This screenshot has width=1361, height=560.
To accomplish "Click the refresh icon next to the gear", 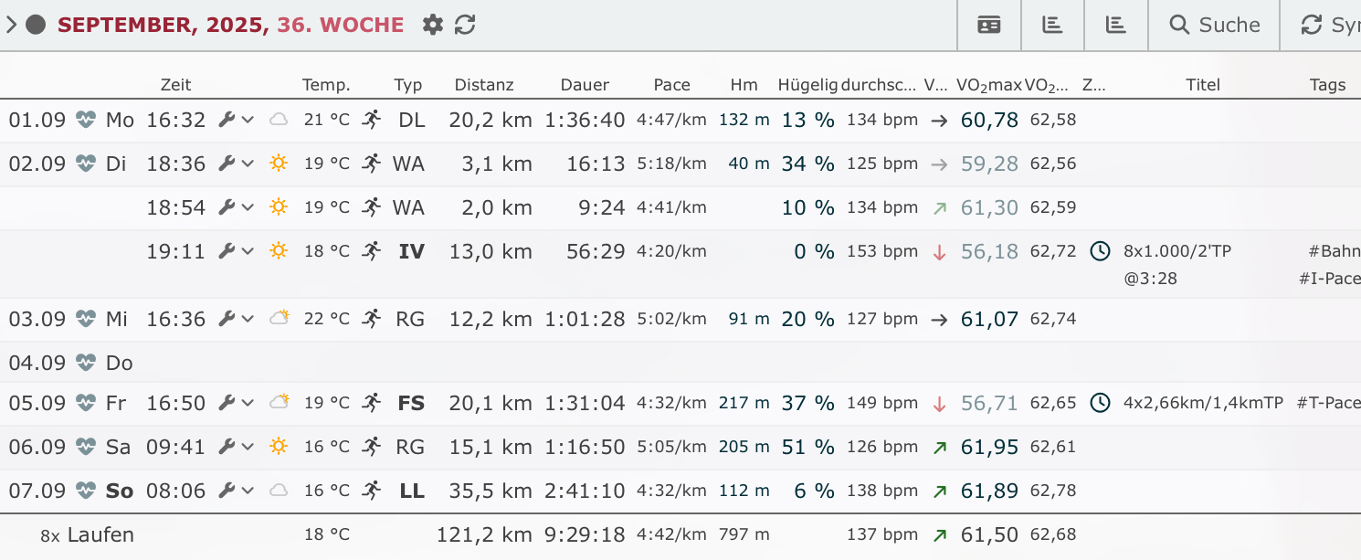I will click(465, 25).
